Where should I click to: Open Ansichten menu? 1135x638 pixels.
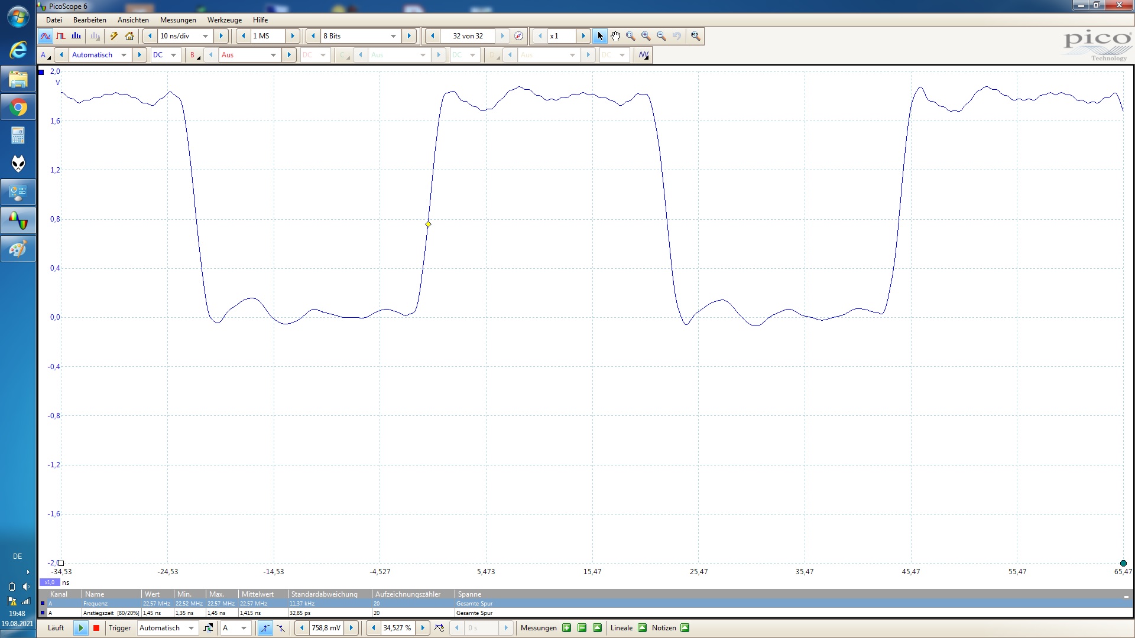tap(133, 19)
